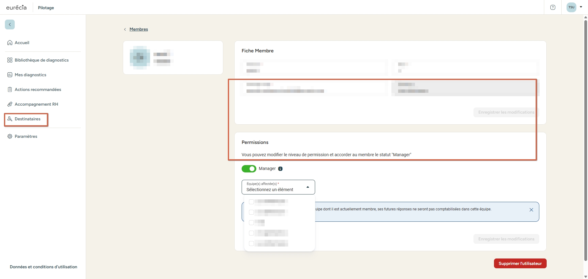Collapse the left sidebar
The image size is (588, 279).
click(9, 24)
